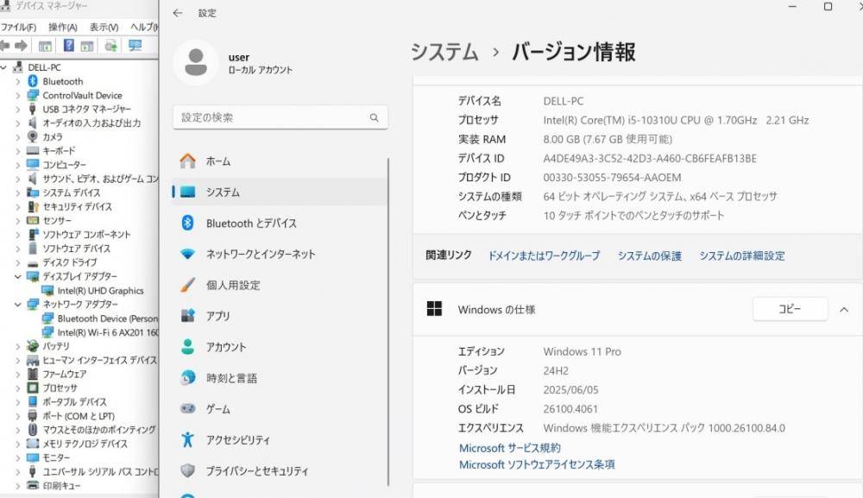Viewport: 863px width, 498px height.
Task: Select the Bluetooth icon in device tree
Action: click(x=33, y=81)
